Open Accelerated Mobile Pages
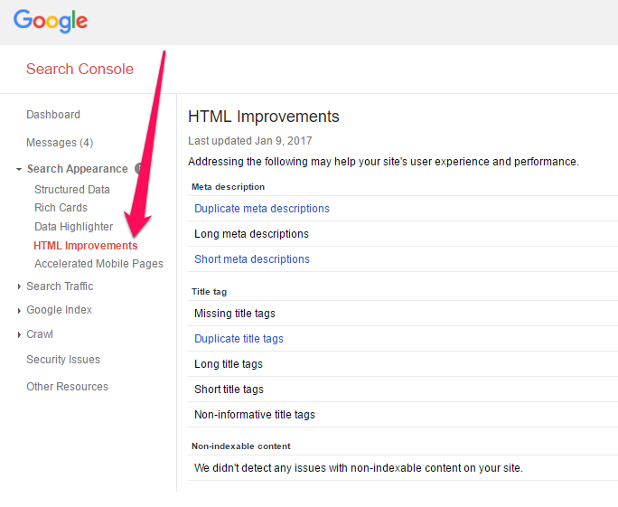The image size is (618, 507). (x=98, y=264)
